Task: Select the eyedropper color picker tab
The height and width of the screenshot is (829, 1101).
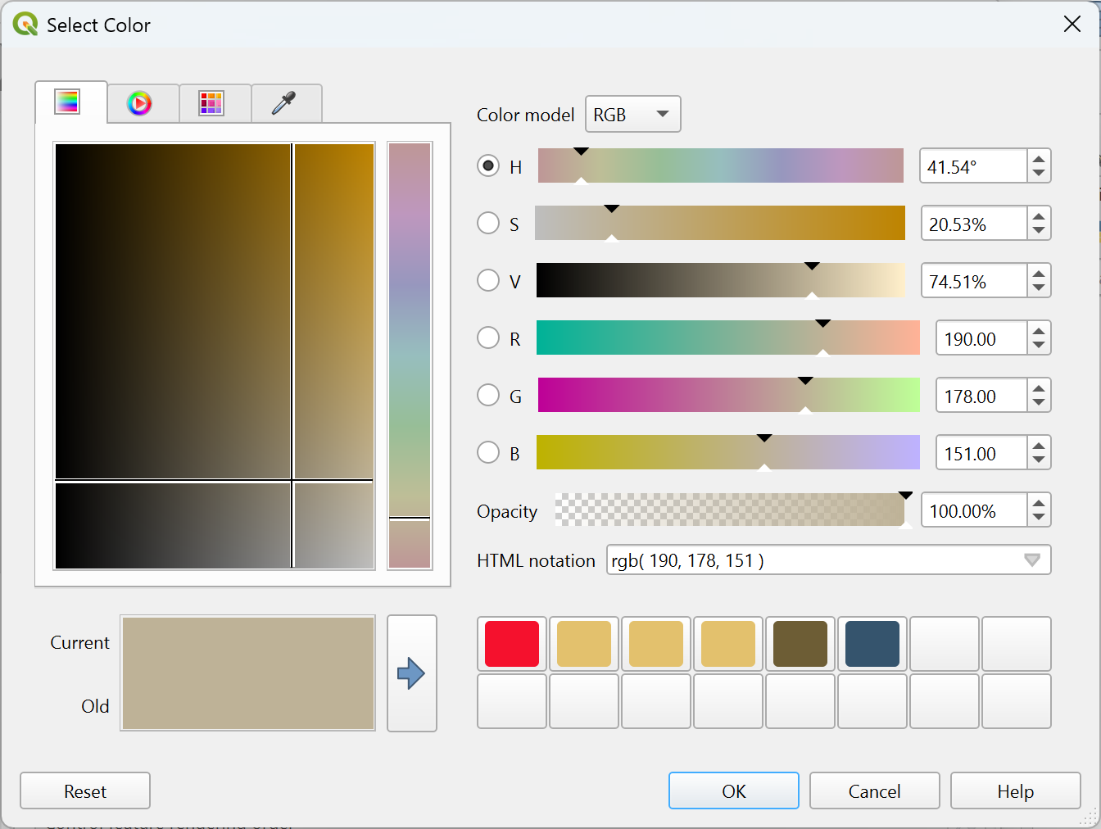Action: 283,103
